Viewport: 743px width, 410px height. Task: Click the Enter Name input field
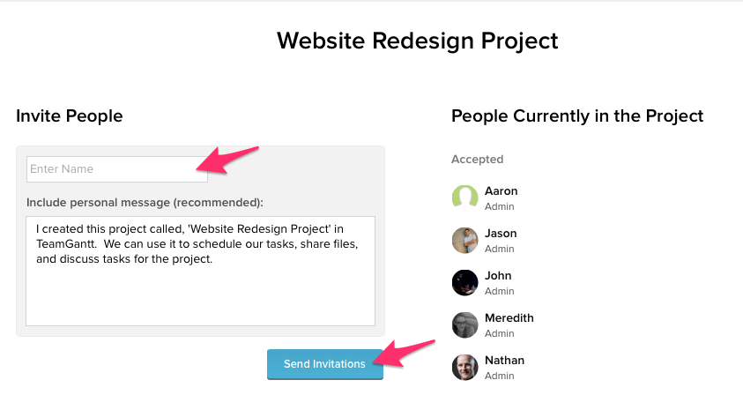point(117,169)
